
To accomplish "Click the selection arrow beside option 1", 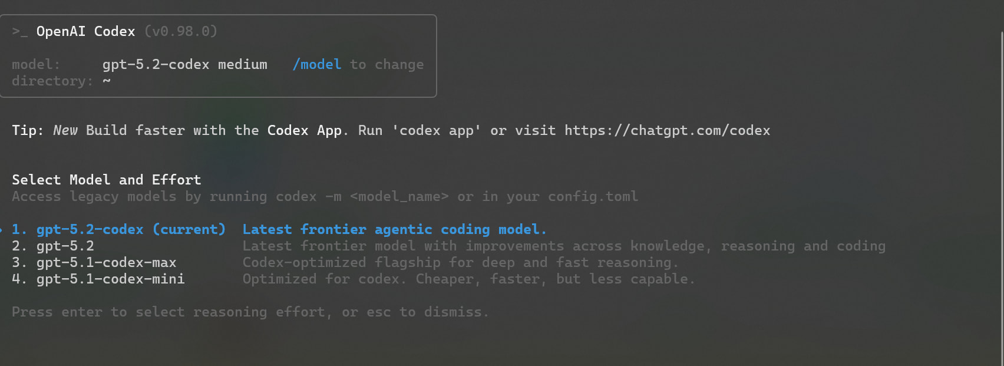I will pyautogui.click(x=1, y=229).
